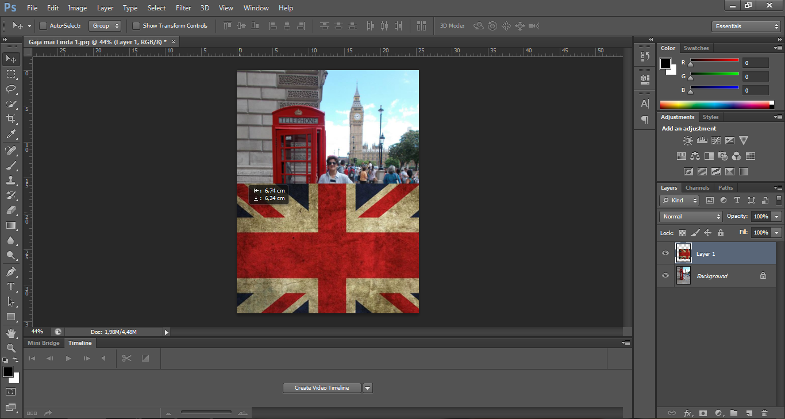Switch to the Swatches tab
The width and height of the screenshot is (785, 419).
point(696,48)
